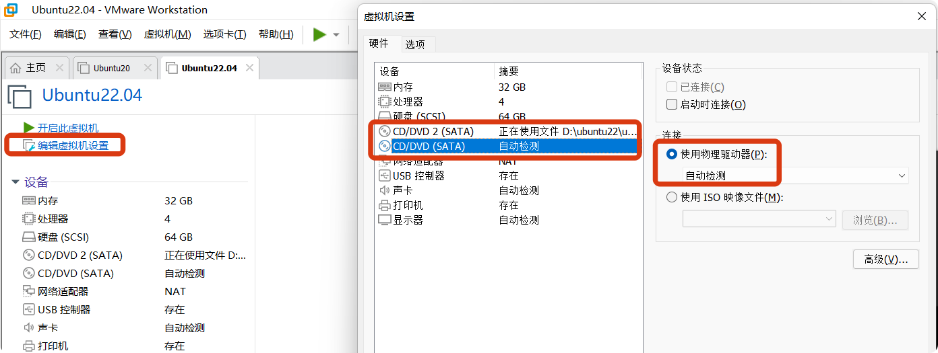Screen dimensions: 938x353
Task: Click the edit settings icon beside 编辑虚拟机设置
Action: pyautogui.click(x=28, y=145)
